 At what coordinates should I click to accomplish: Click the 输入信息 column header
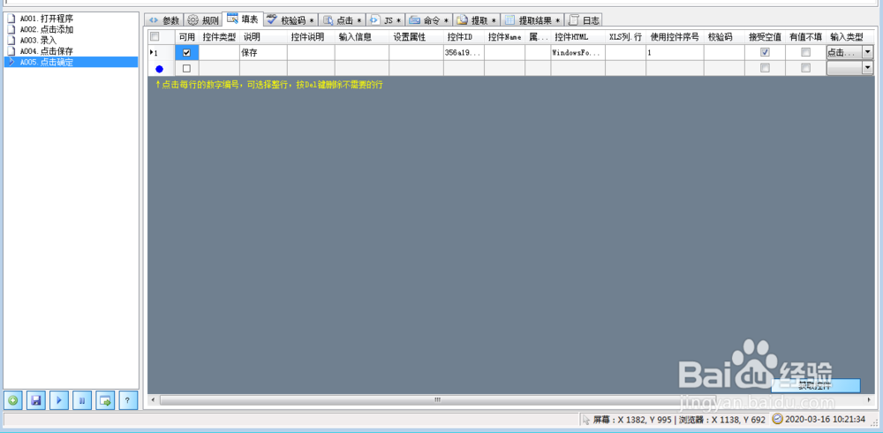361,36
